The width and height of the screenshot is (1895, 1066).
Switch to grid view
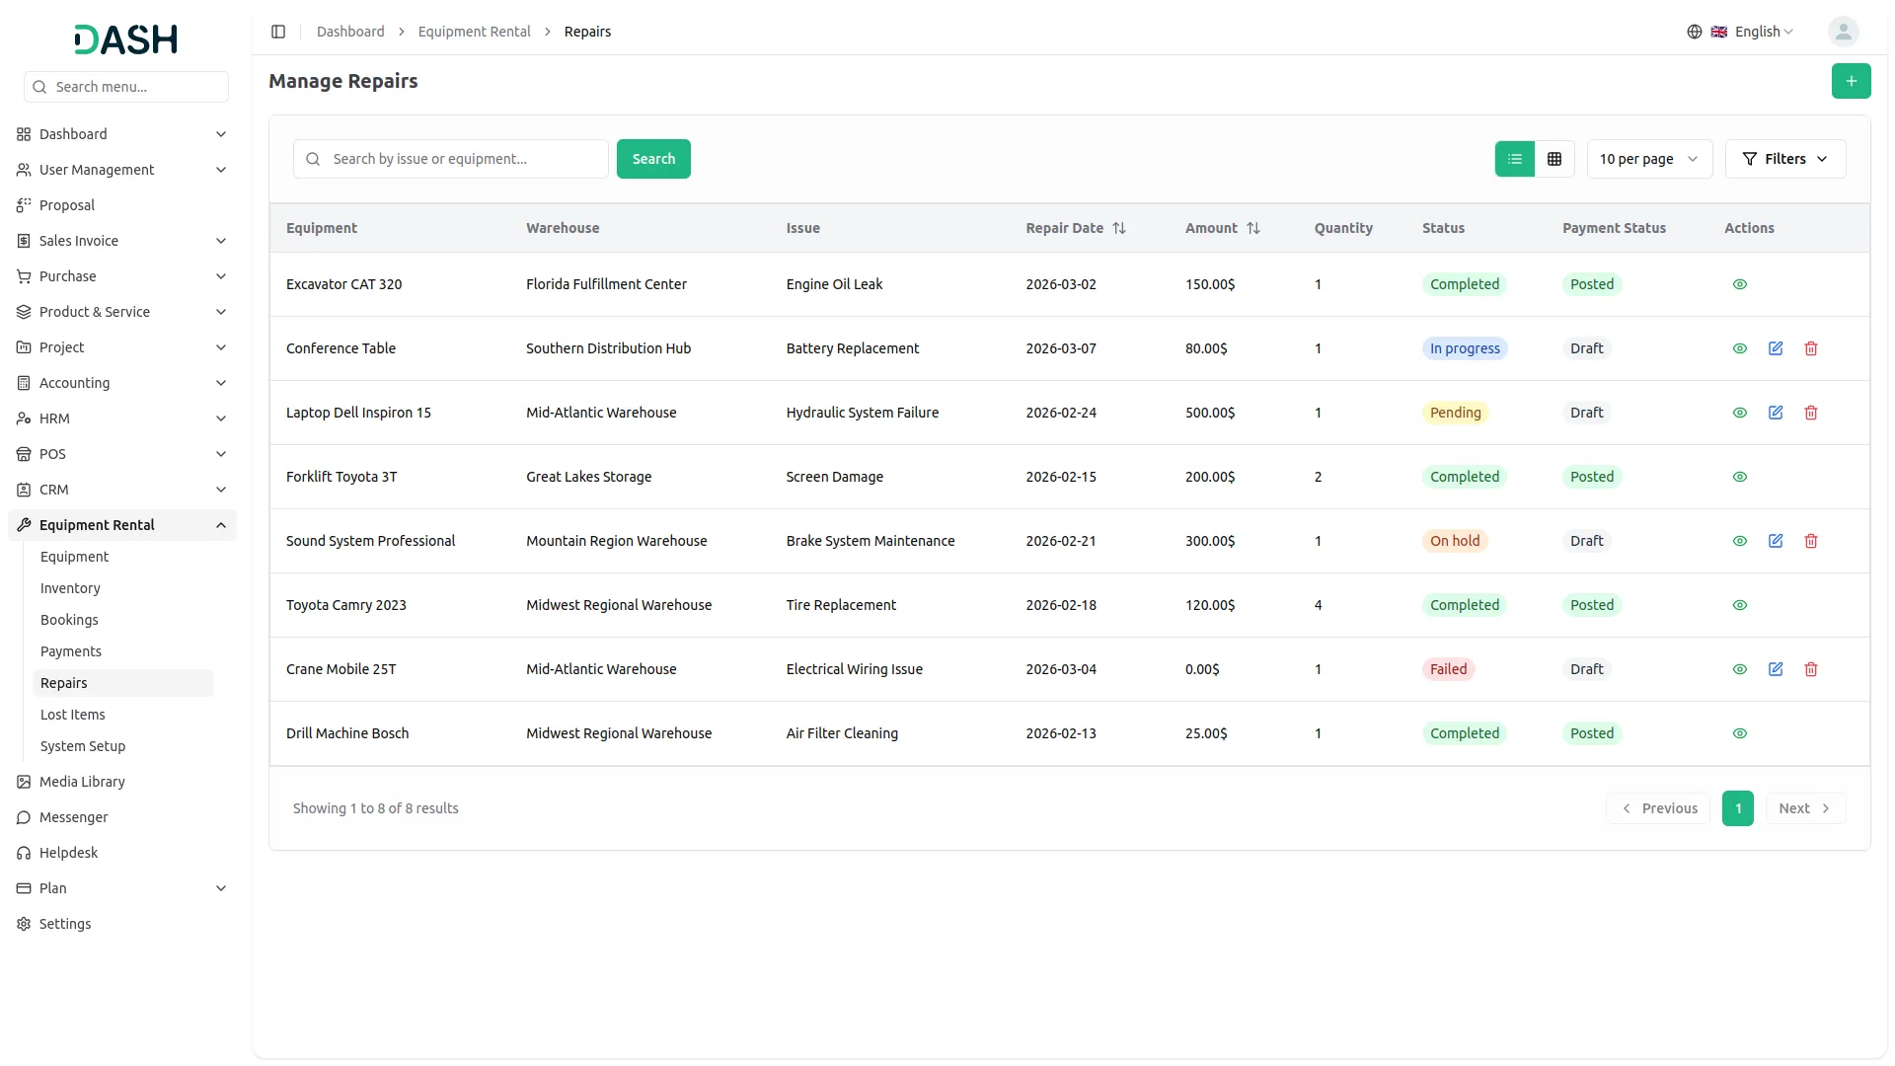coord(1554,159)
